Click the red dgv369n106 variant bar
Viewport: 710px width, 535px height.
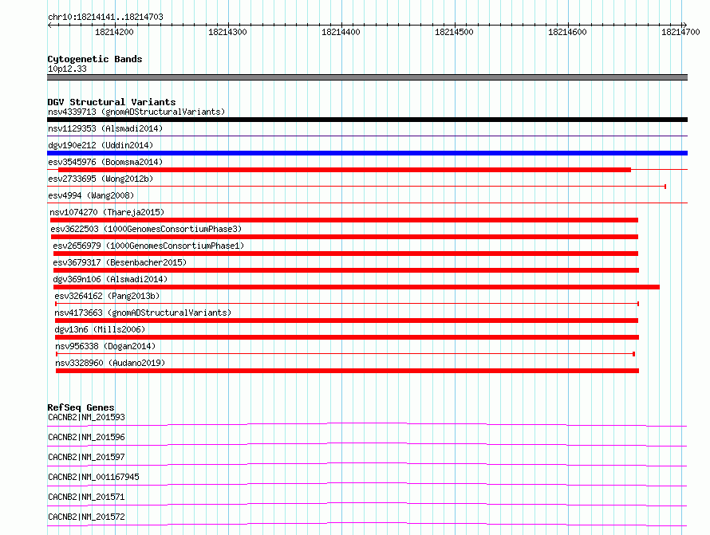pos(357,287)
